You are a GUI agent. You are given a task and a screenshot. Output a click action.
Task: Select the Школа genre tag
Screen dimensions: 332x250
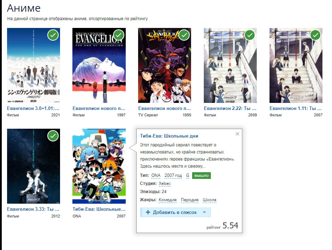click(x=209, y=200)
